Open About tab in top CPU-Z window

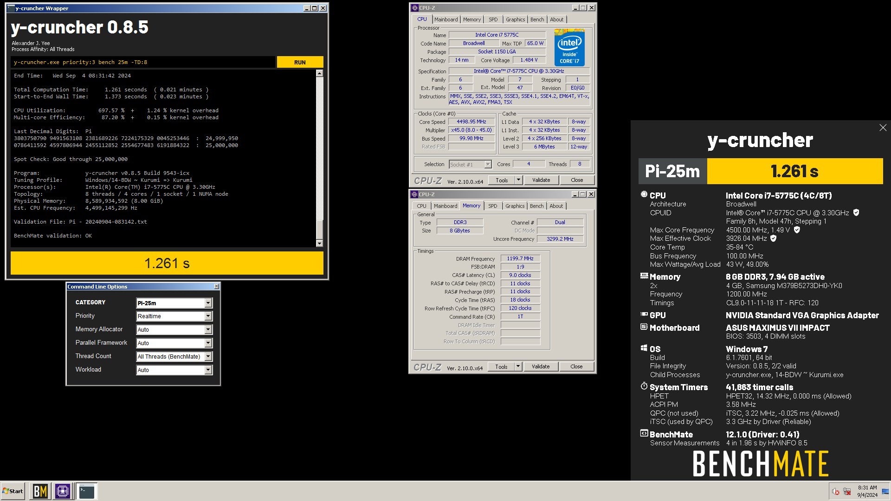pyautogui.click(x=557, y=19)
